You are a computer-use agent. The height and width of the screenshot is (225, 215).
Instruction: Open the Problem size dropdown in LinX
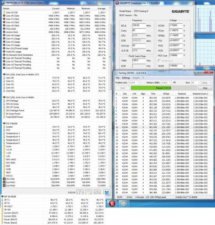(134, 83)
